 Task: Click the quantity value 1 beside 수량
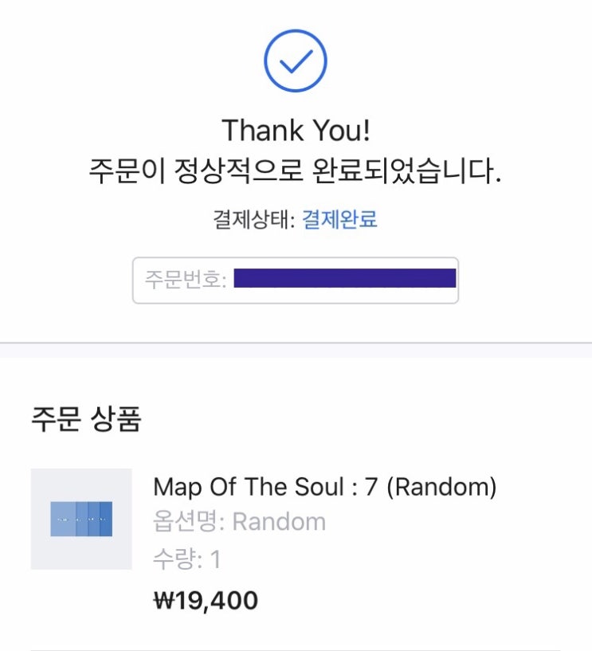pos(215,559)
